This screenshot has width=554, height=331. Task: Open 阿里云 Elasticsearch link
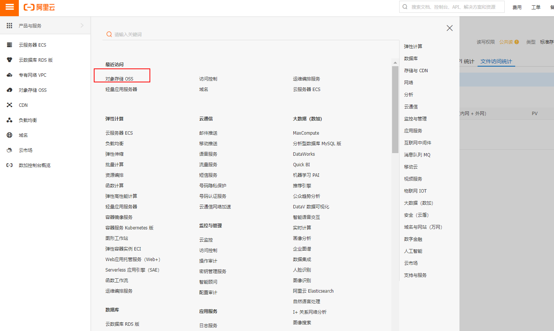click(x=313, y=291)
